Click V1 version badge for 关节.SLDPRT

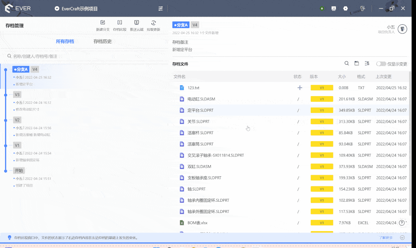[x=322, y=121]
